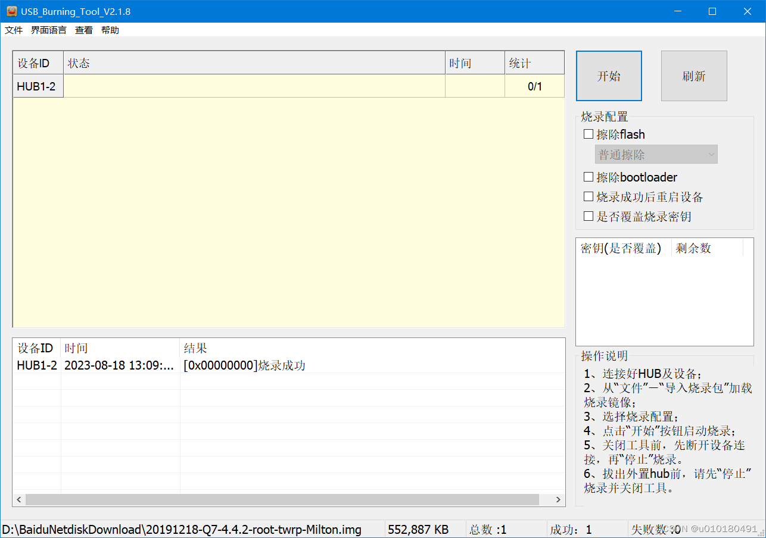Select the HUB1-2 device row
Image resolution: width=766 pixels, height=538 pixels.
click(37, 86)
